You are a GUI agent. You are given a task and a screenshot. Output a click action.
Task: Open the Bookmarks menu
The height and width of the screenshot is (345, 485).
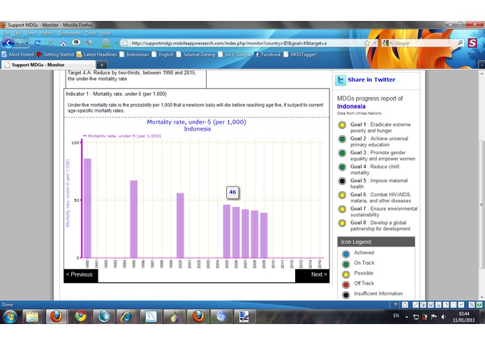pos(70,33)
